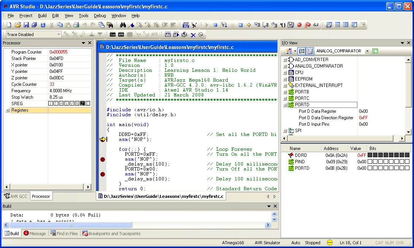Toggle the C flag in SREG

(x=88, y=103)
